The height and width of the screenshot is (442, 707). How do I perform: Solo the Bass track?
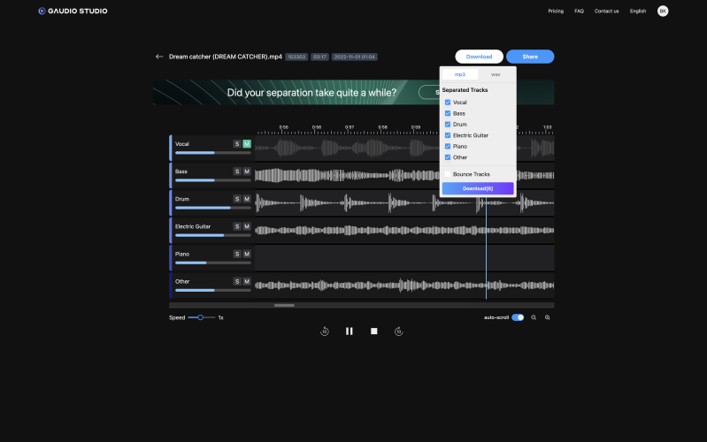click(x=237, y=171)
